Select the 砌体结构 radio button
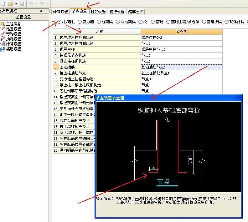 [x=226, y=22]
